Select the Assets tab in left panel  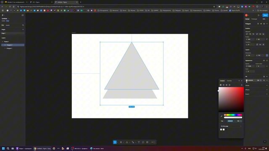point(8,25)
